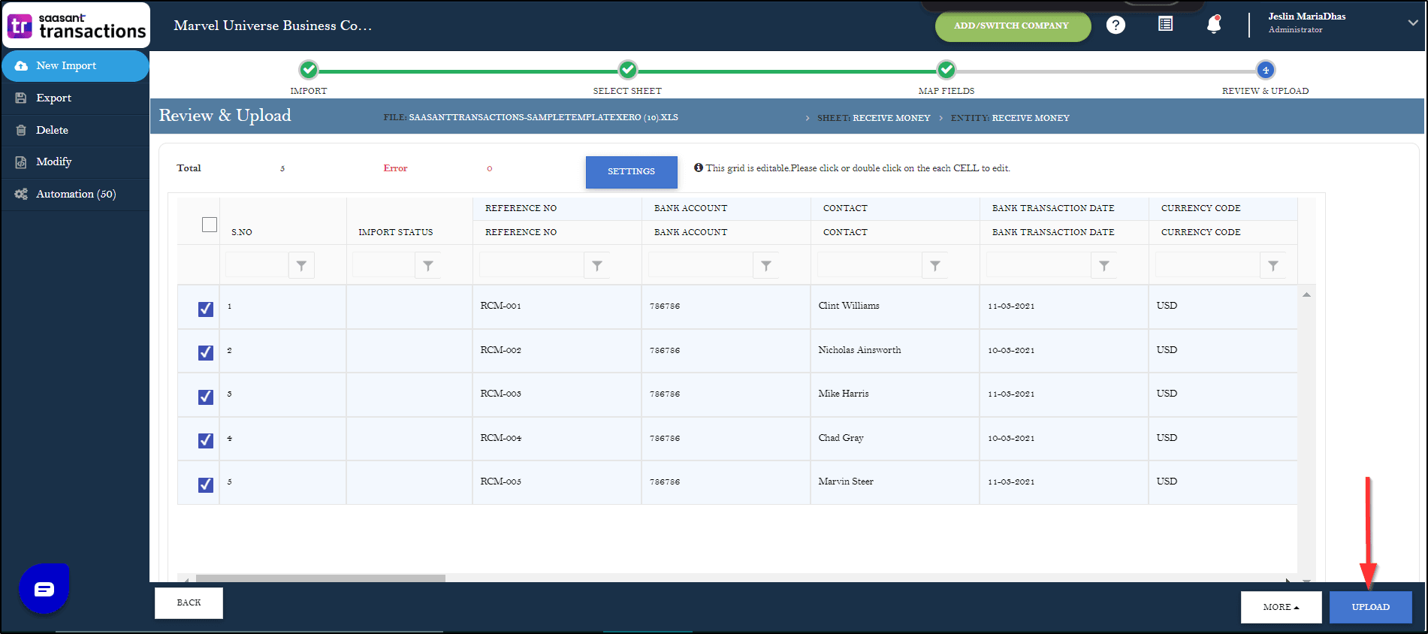Viewport: 1428px width, 634px height.
Task: Click the Import Status filter input field
Action: [384, 265]
